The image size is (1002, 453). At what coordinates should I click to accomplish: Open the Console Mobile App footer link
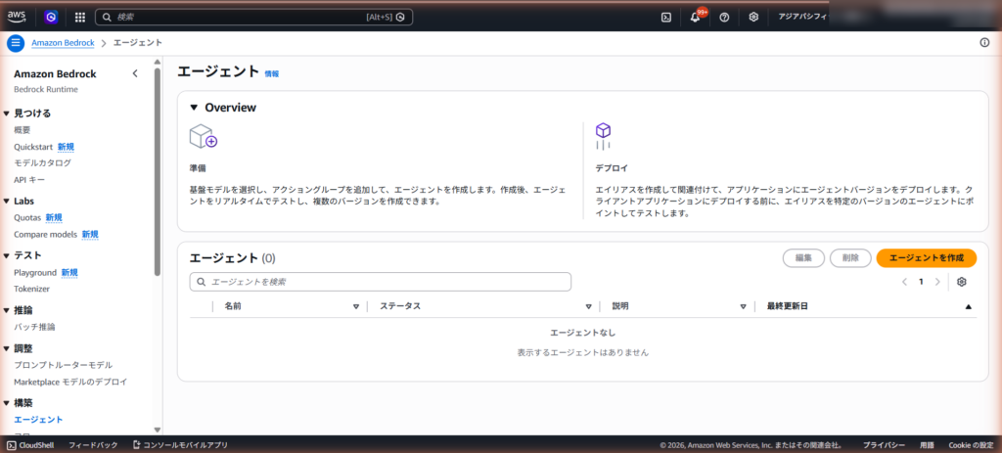pos(180,445)
